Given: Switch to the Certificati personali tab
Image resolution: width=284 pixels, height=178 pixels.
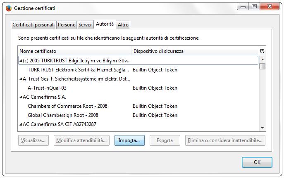Looking at the screenshot, I should [33, 25].
